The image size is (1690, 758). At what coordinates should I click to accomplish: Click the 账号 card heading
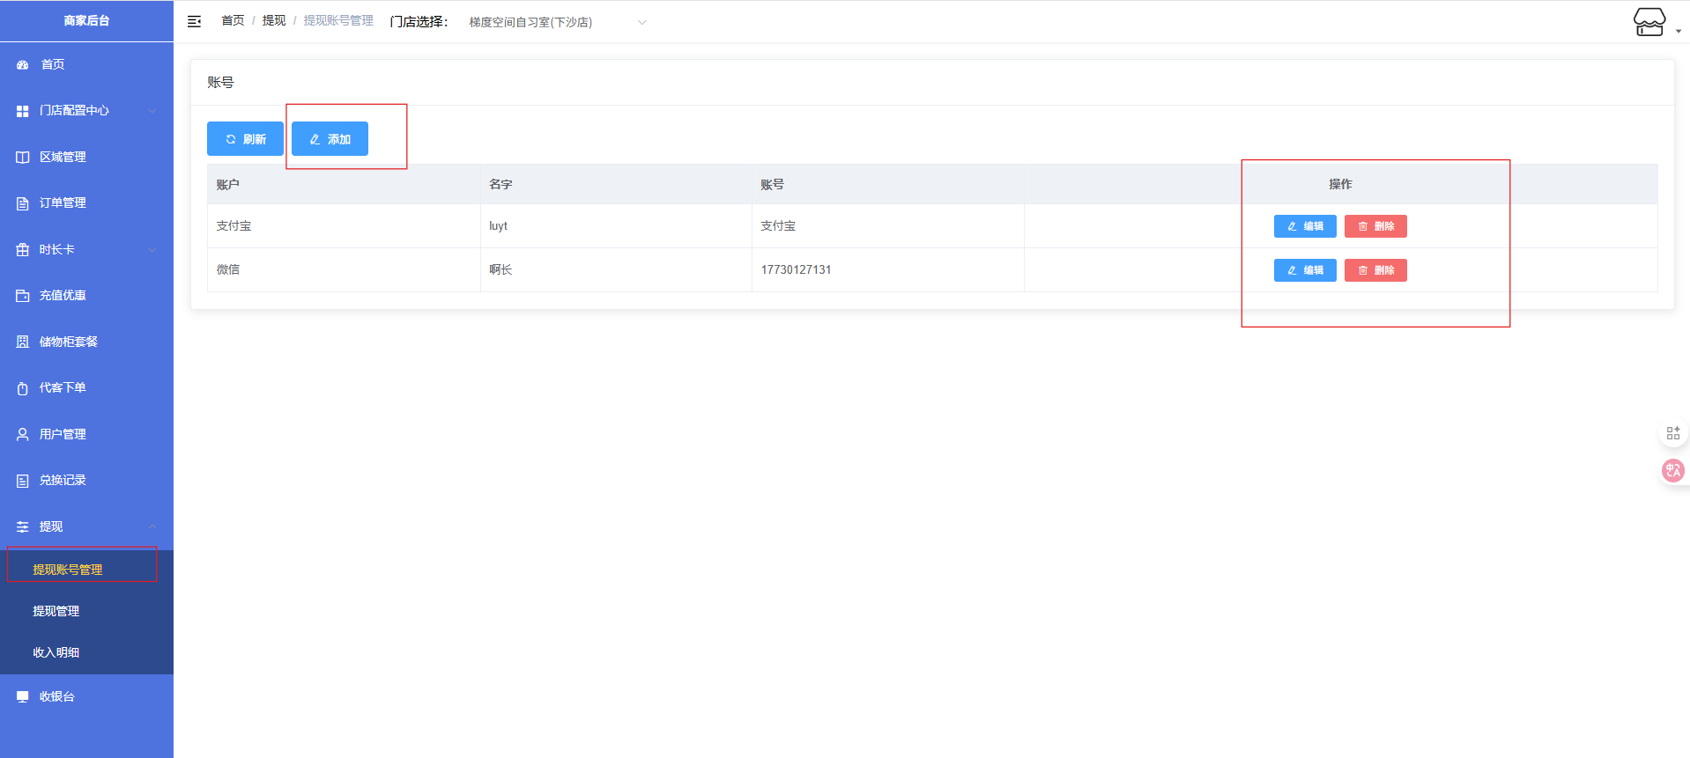[x=220, y=82]
